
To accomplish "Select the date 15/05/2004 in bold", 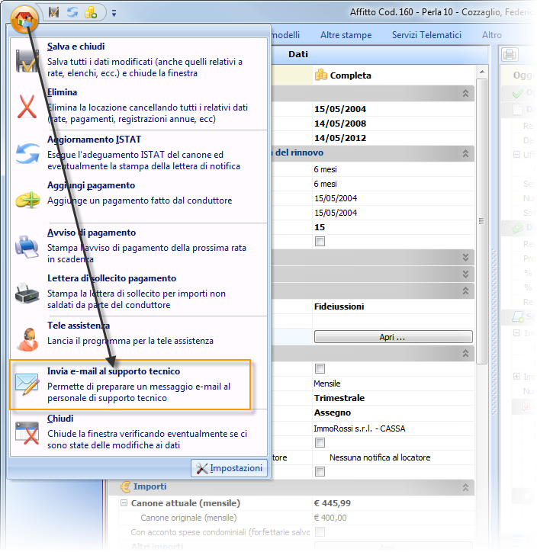I will (339, 109).
